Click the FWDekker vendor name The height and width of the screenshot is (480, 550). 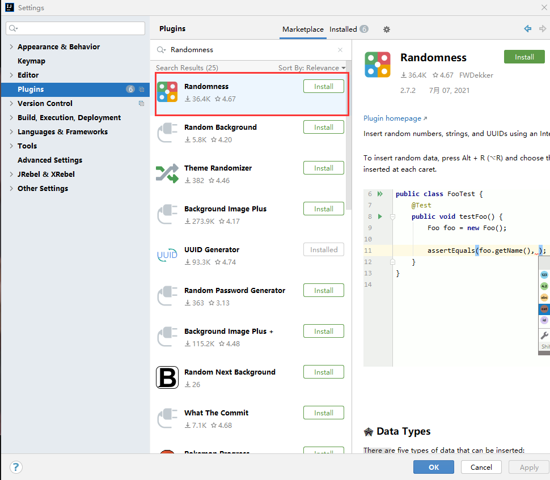point(476,75)
